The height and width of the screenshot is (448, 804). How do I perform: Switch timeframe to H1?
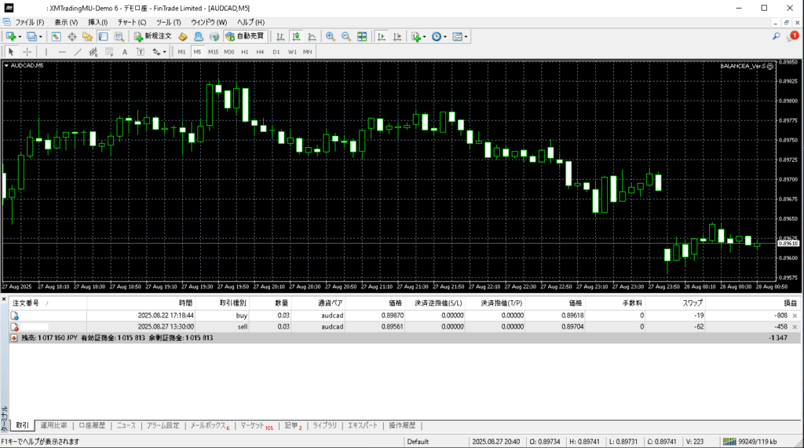pos(245,52)
